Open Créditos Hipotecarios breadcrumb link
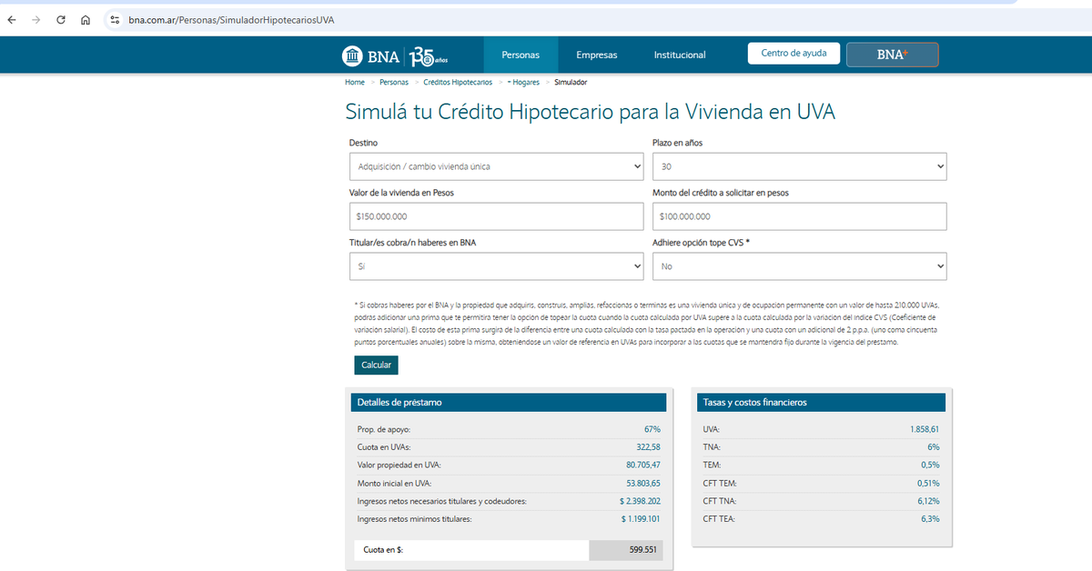 click(458, 82)
